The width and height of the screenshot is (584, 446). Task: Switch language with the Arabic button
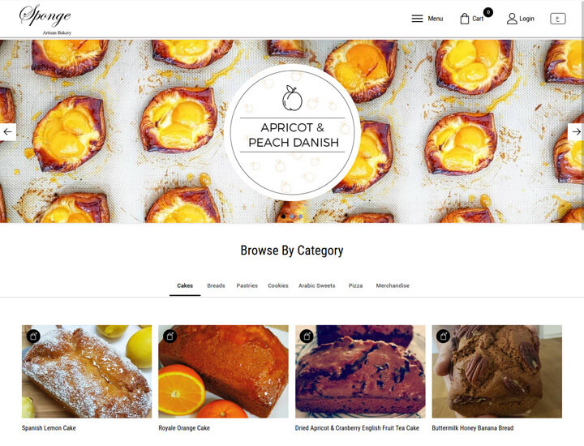coord(557,19)
